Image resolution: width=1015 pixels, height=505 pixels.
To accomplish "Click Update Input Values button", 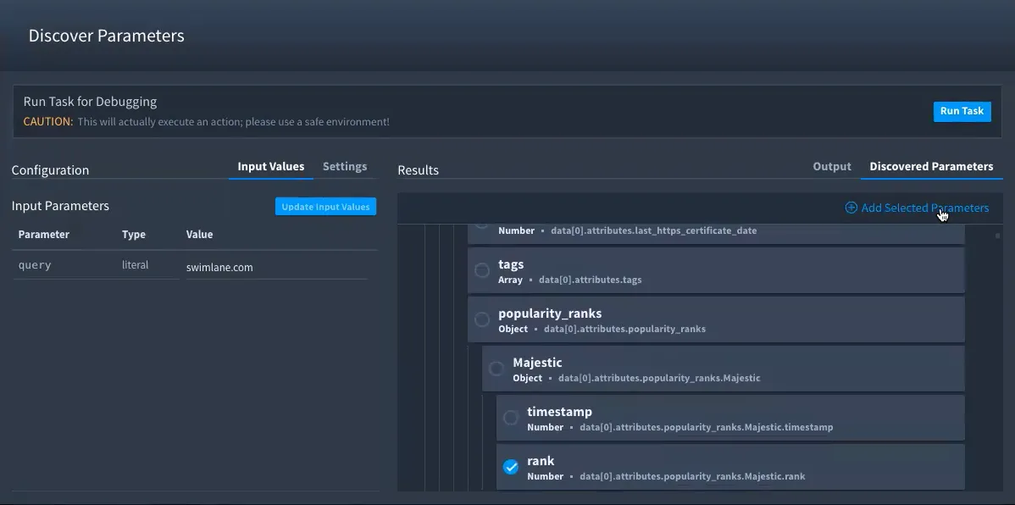I will click(325, 207).
